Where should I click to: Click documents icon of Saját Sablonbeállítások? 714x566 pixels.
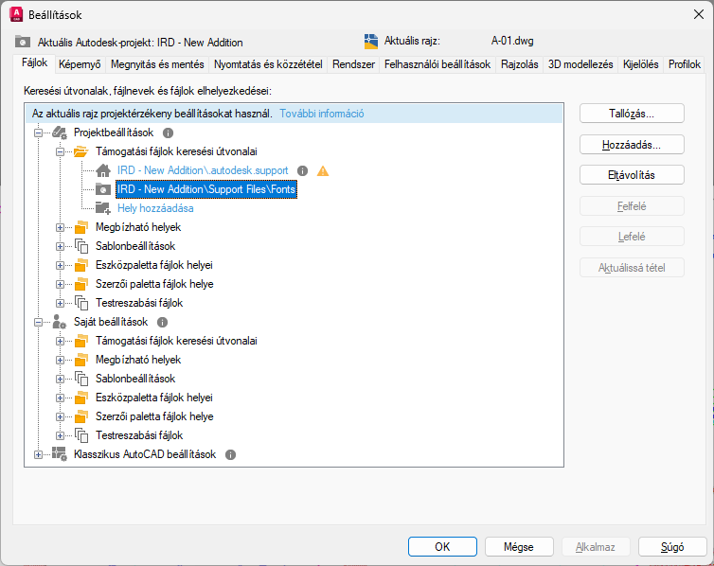point(81,379)
